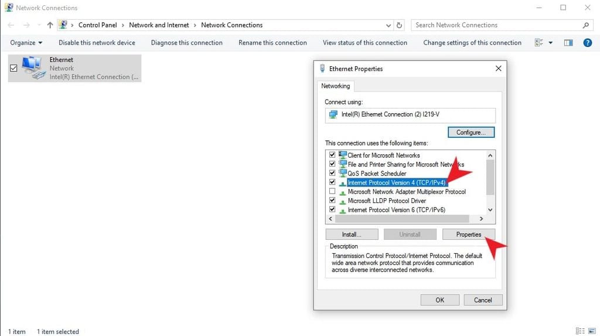Click the vertical scrollbar thumb in items list
The width and height of the screenshot is (600, 336).
[x=490, y=178]
